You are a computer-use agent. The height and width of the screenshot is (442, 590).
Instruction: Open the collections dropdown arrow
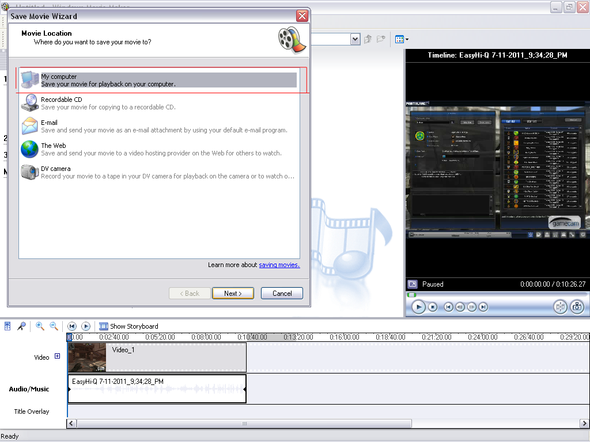pyautogui.click(x=355, y=39)
